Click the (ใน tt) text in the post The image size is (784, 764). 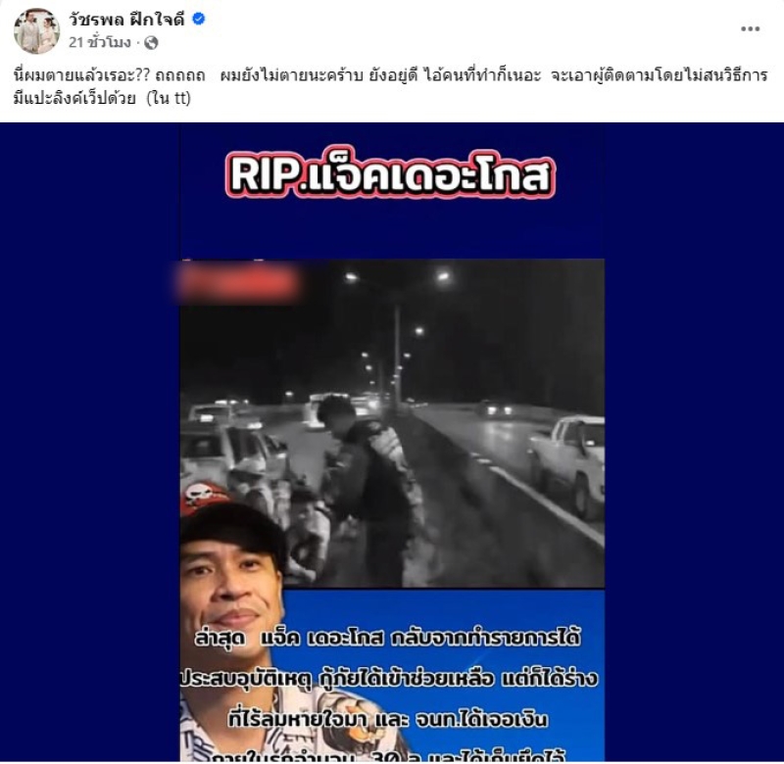point(169,98)
